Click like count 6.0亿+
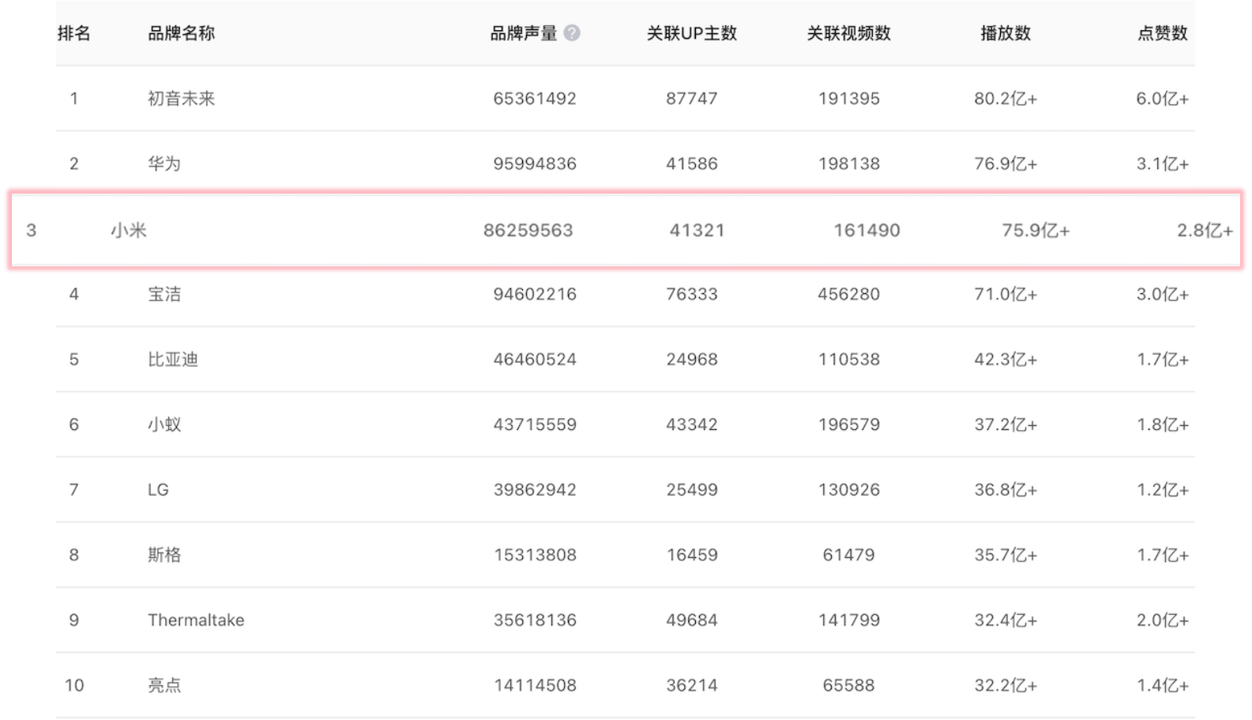This screenshot has height=720, width=1252. [x=1163, y=99]
